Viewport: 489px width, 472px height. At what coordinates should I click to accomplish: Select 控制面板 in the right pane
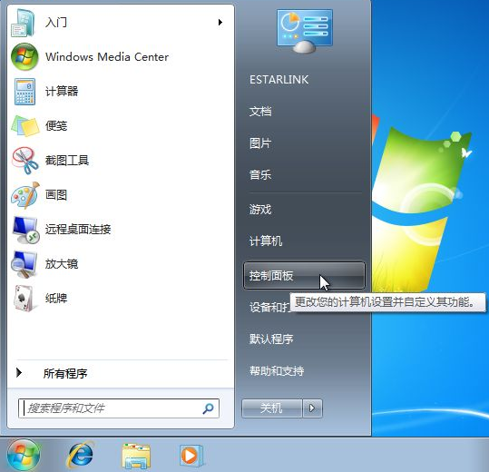coord(304,275)
